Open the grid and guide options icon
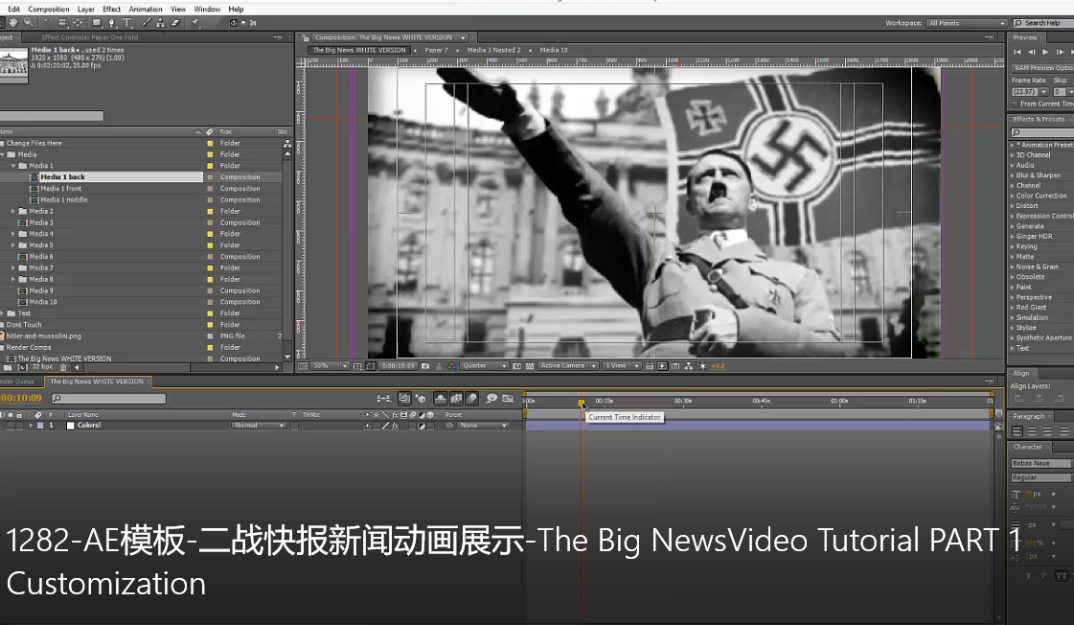1074x625 pixels. click(x=357, y=366)
